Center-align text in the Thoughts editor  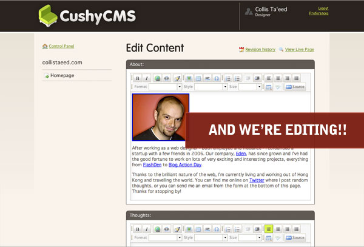pos(278,229)
